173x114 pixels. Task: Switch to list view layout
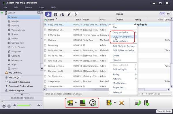163,14
